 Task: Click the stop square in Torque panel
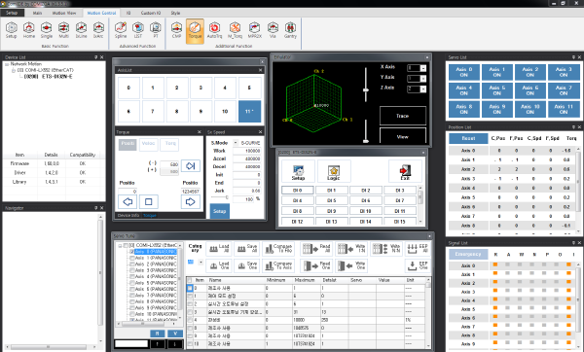(148, 201)
